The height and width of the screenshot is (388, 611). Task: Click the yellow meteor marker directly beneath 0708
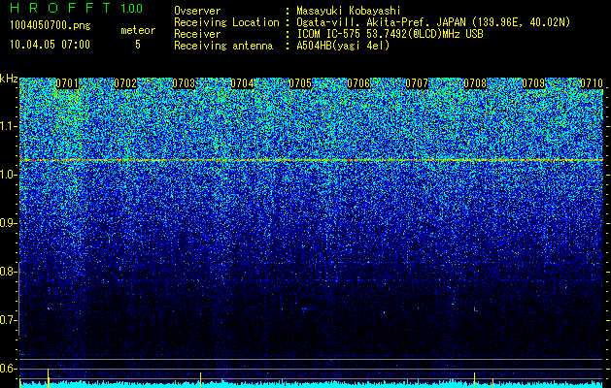click(474, 380)
